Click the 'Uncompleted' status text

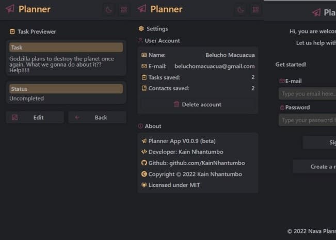[x=26, y=99]
